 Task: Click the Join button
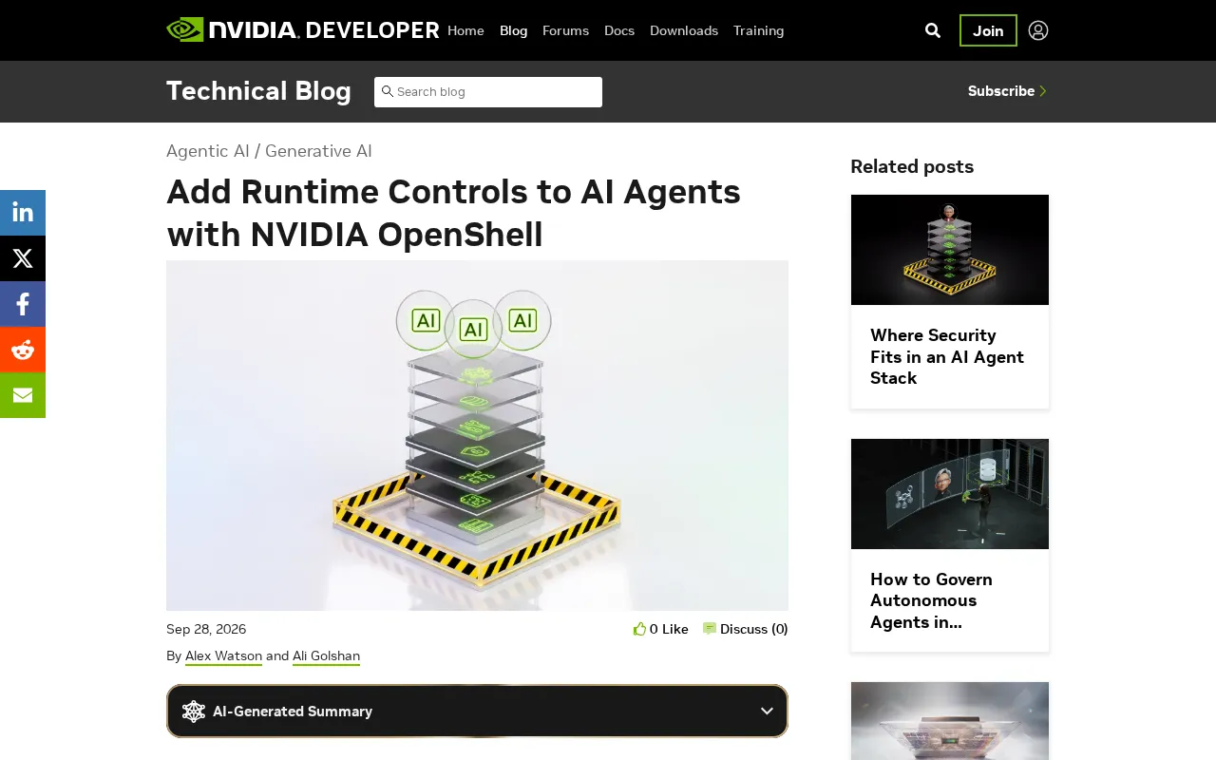[988, 30]
